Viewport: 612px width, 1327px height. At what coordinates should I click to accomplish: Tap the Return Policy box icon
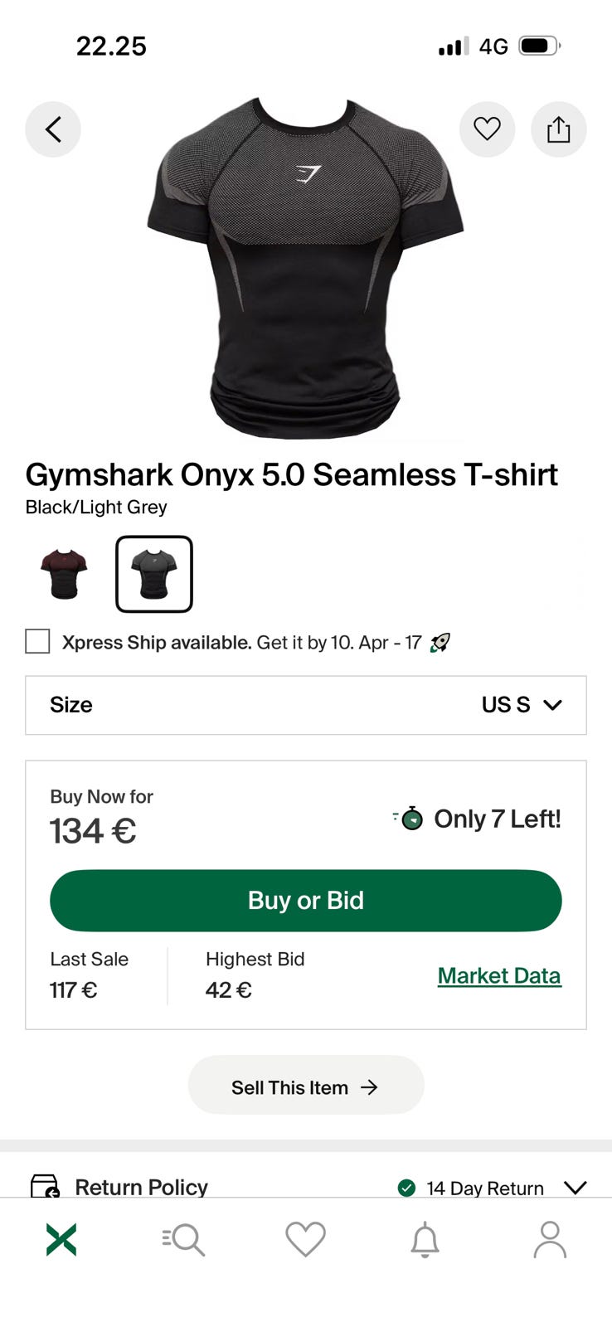(x=45, y=1186)
